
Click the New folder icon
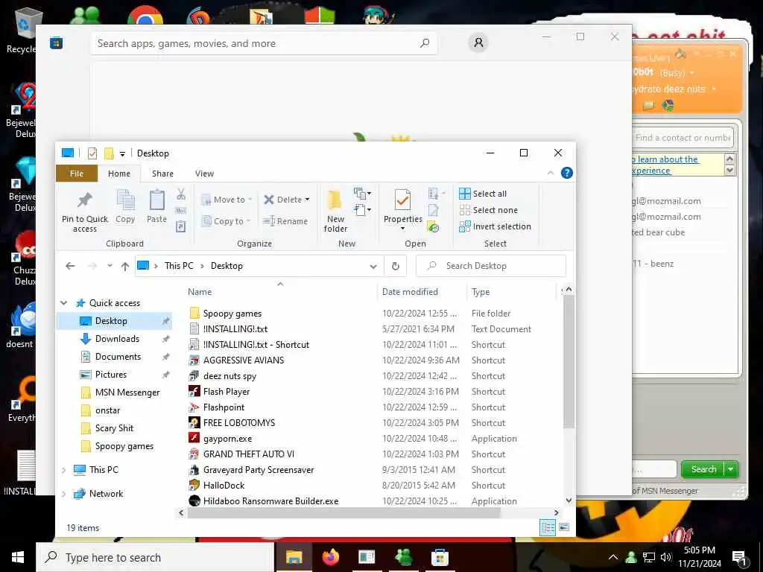pyautogui.click(x=335, y=200)
